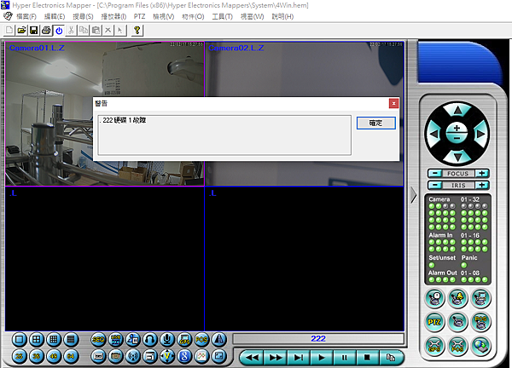The height and width of the screenshot is (368, 512).
Task: Decrease FOCUS with minus button
Action: click(x=435, y=174)
